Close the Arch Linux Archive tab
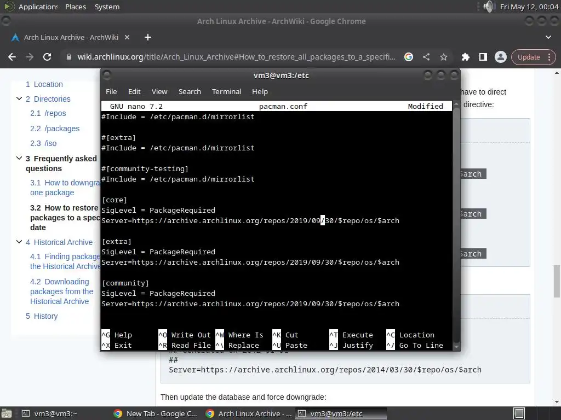This screenshot has height=420, width=561. [127, 37]
